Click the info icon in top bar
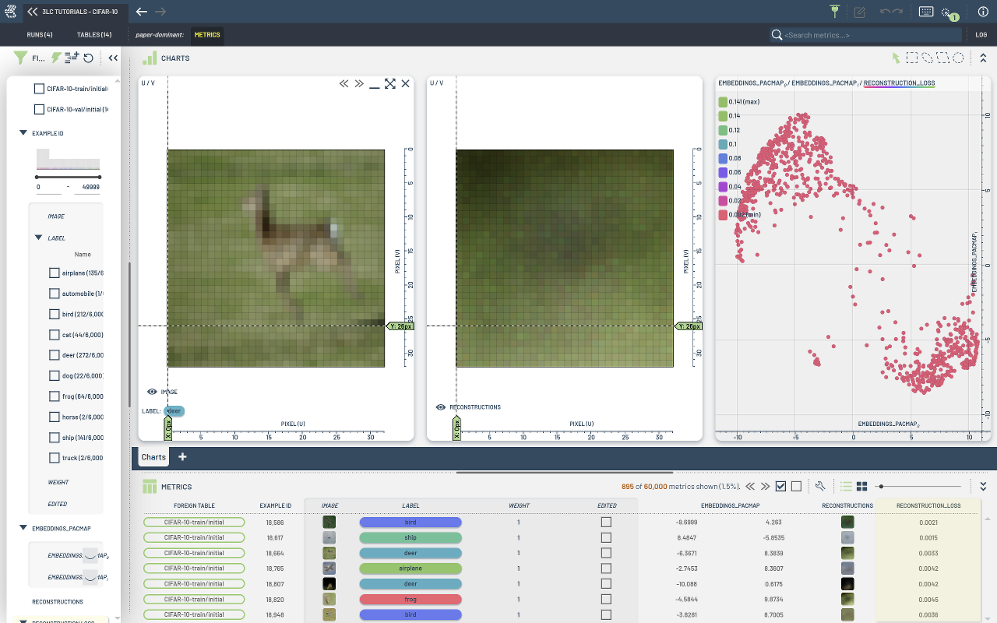Screen dimensions: 997x623 click(982, 12)
